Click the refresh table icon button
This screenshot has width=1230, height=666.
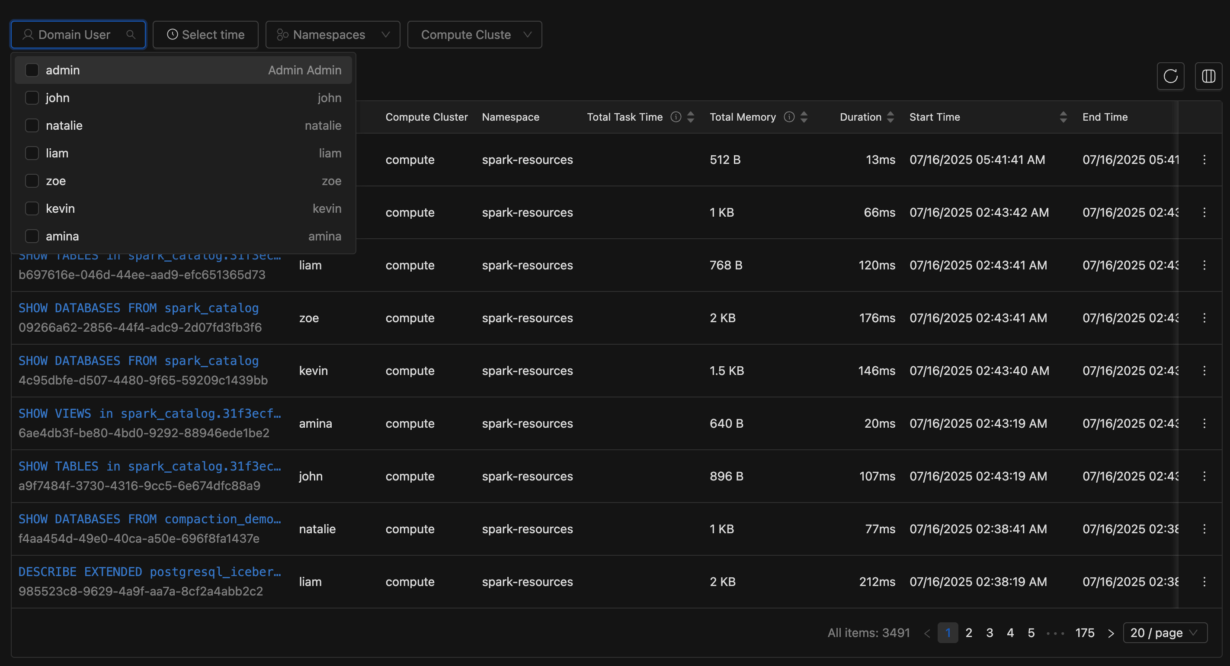coord(1170,76)
